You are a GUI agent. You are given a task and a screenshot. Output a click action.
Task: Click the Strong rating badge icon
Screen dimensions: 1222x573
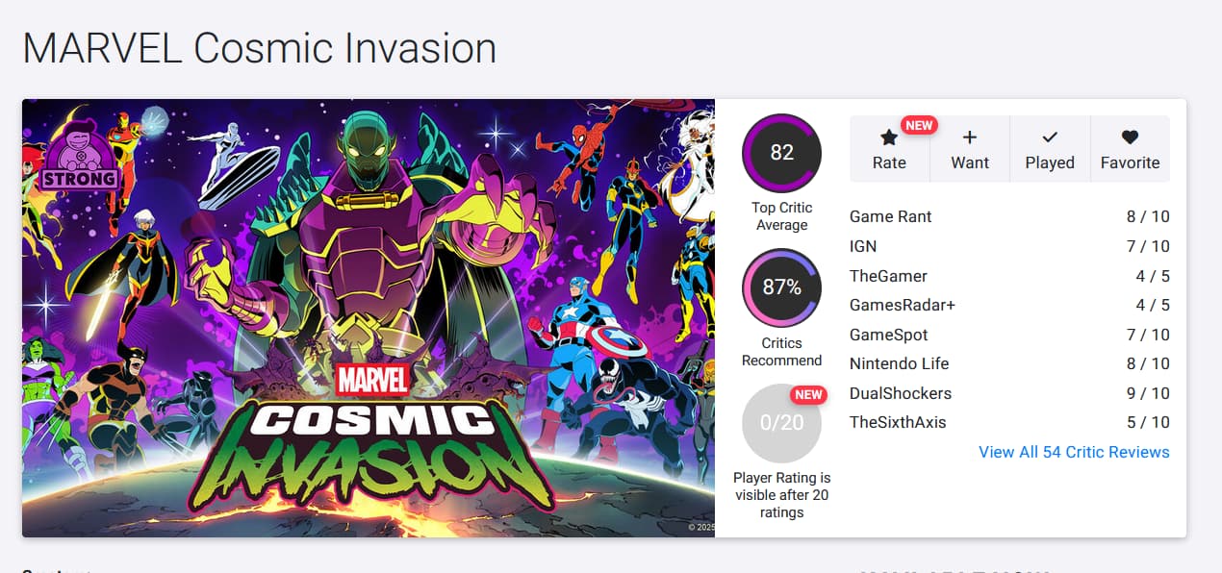point(79,155)
